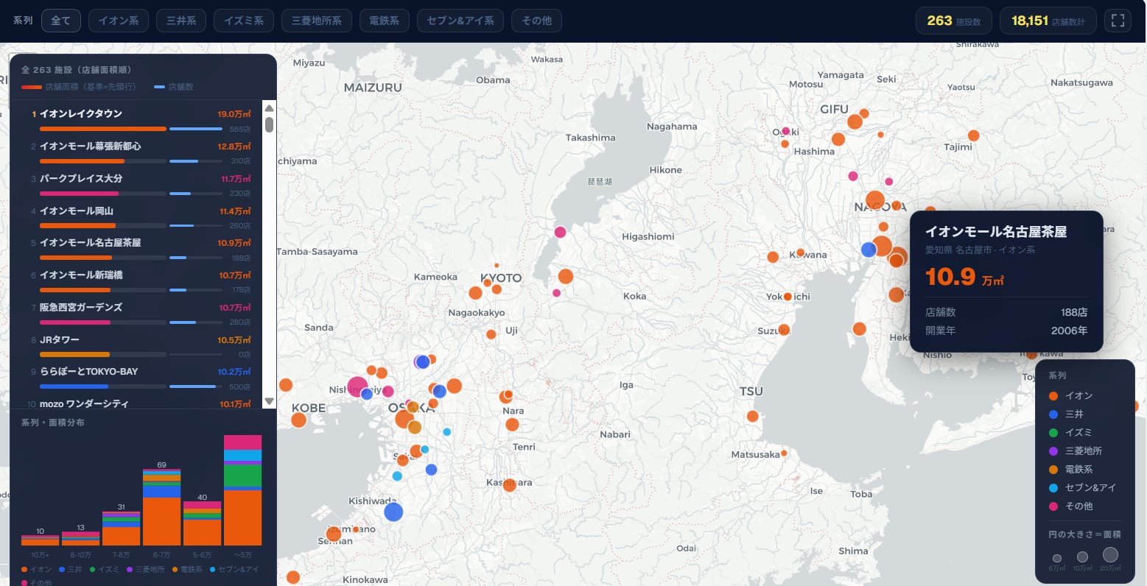The image size is (1147, 586).
Task: Click the その他 pink swatch in map legend
Action: [1053, 506]
